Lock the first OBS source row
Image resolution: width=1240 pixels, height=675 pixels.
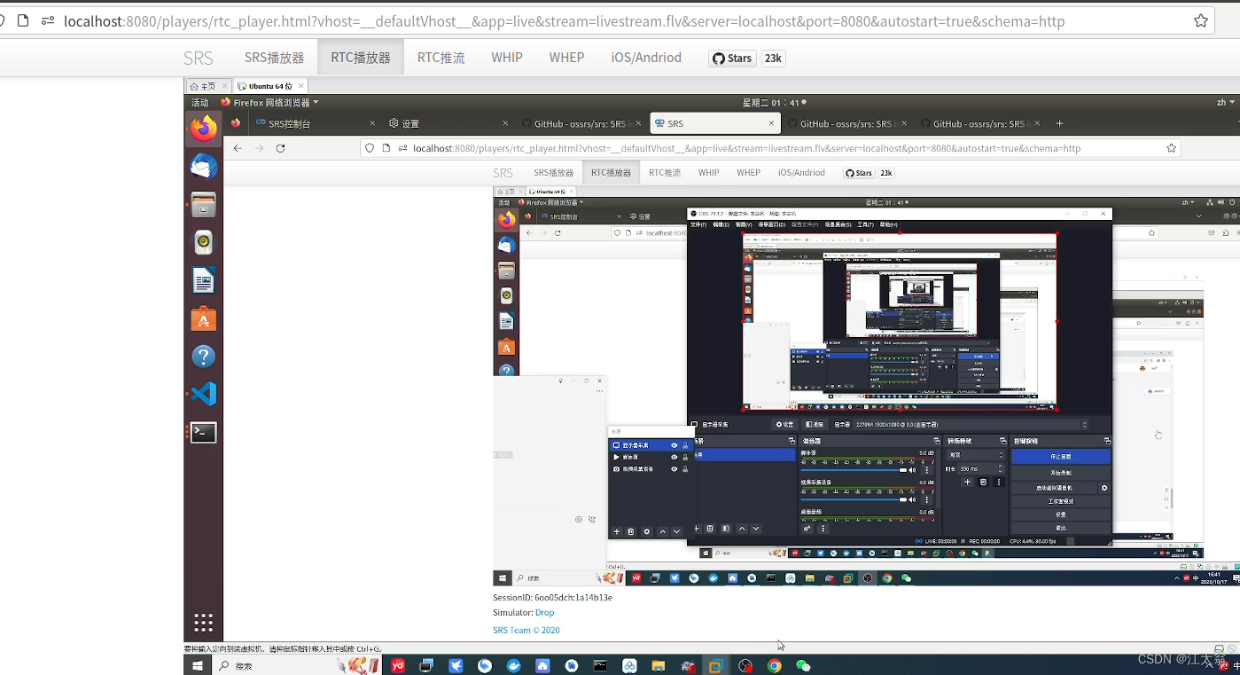coord(685,445)
